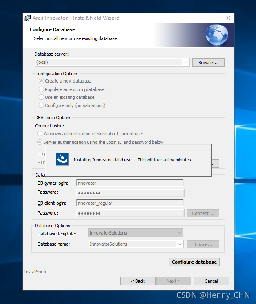
Task: Click the InstallShield installer icon in title bar
Action: pyautogui.click(x=27, y=18)
